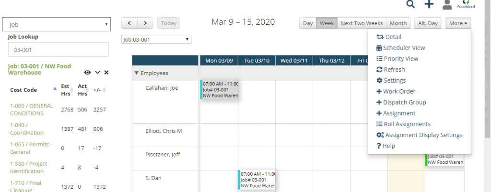The width and height of the screenshot is (491, 192).
Task: Open the Job 03-001 select box
Action: tap(156, 40)
